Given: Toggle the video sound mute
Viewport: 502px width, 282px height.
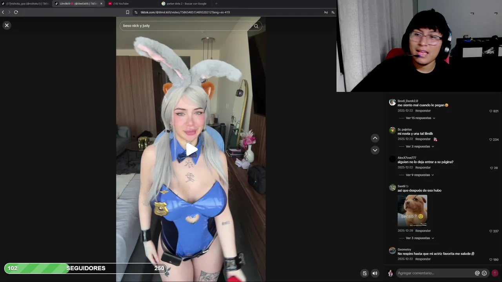Looking at the screenshot, I should click(375, 273).
